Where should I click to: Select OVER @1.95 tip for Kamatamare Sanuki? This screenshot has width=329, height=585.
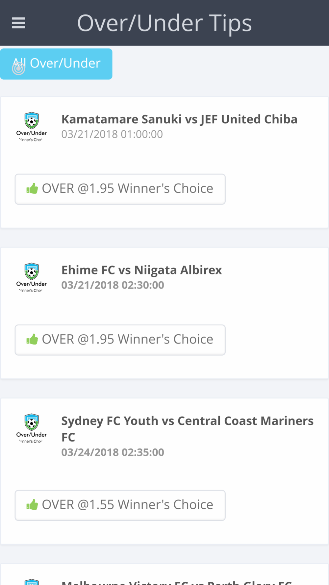(120, 189)
